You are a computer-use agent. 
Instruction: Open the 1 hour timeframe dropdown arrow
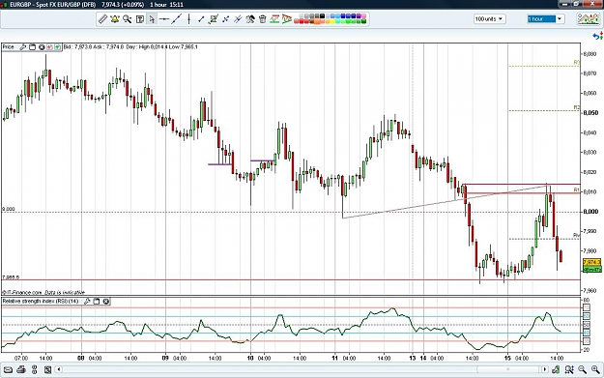point(560,19)
